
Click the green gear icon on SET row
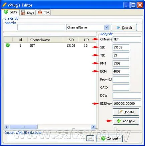[8, 45]
